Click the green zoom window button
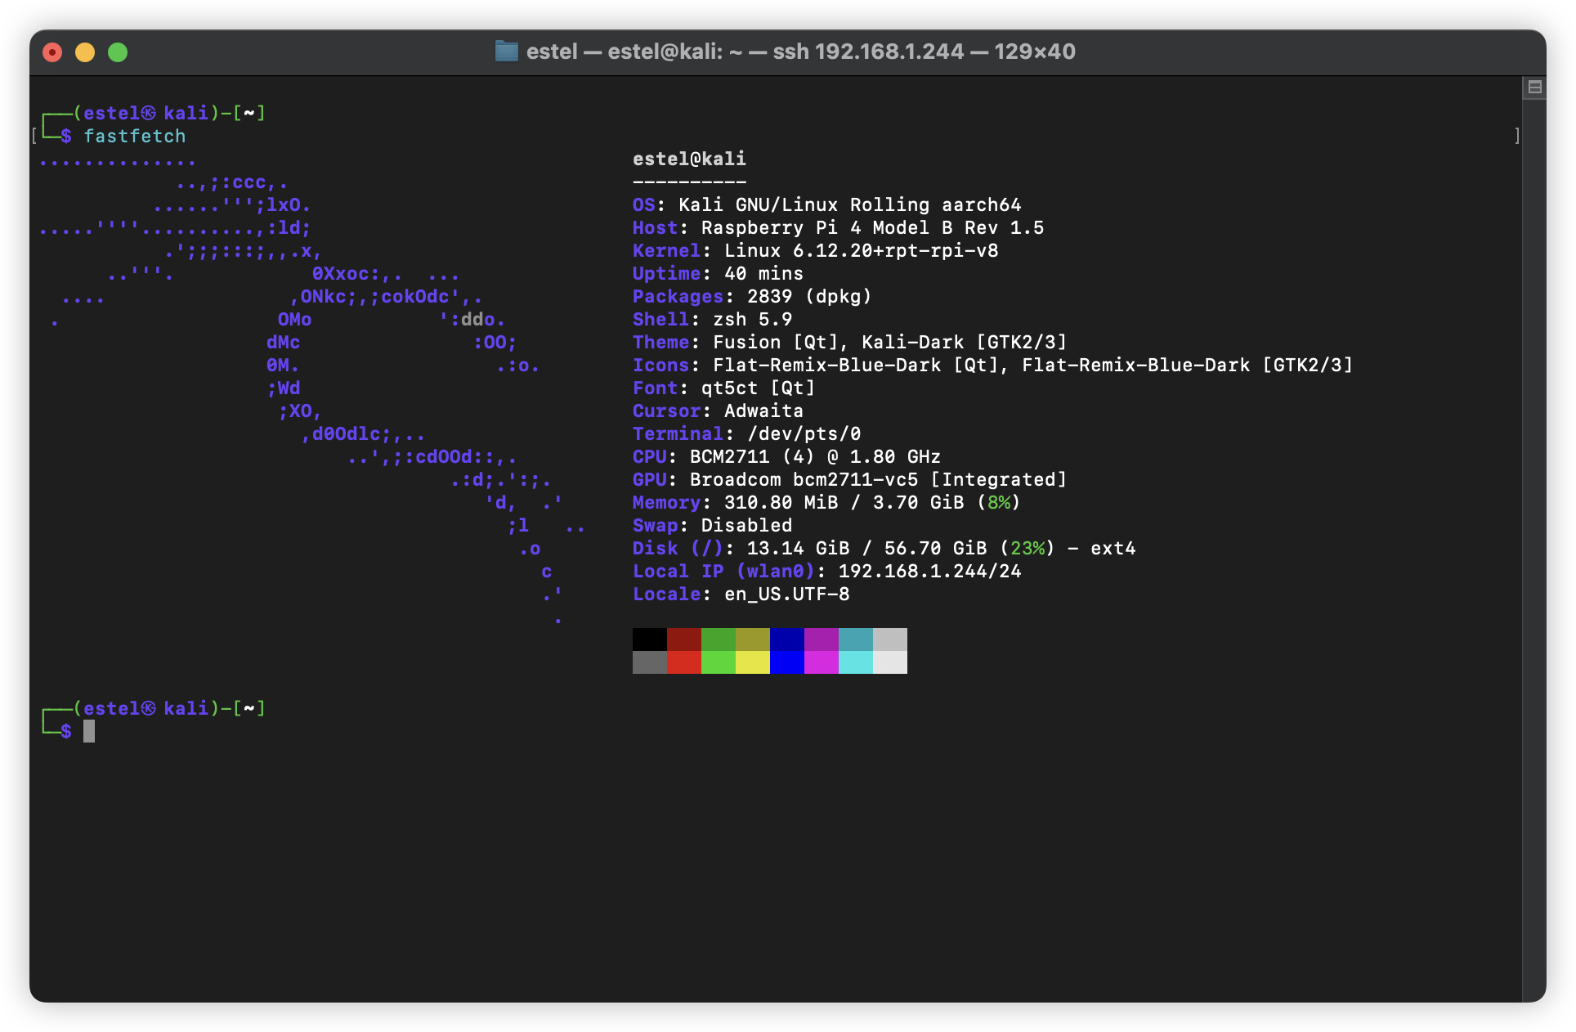The height and width of the screenshot is (1032, 1576). [x=118, y=52]
